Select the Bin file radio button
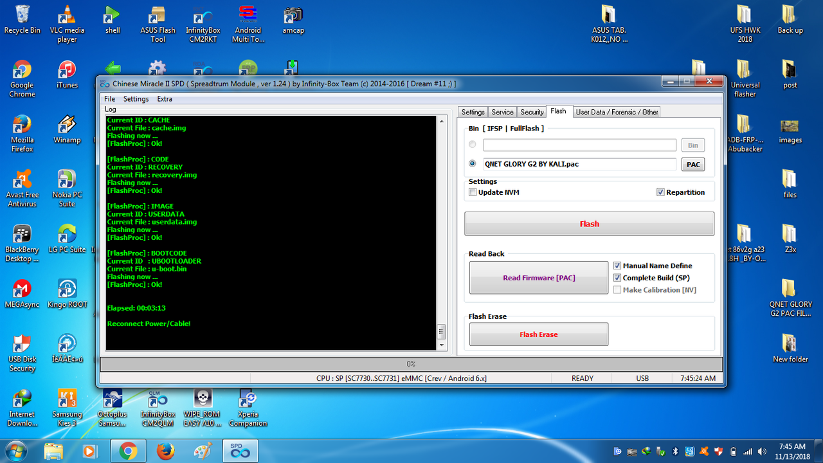Viewport: 823px width, 463px height. point(473,145)
